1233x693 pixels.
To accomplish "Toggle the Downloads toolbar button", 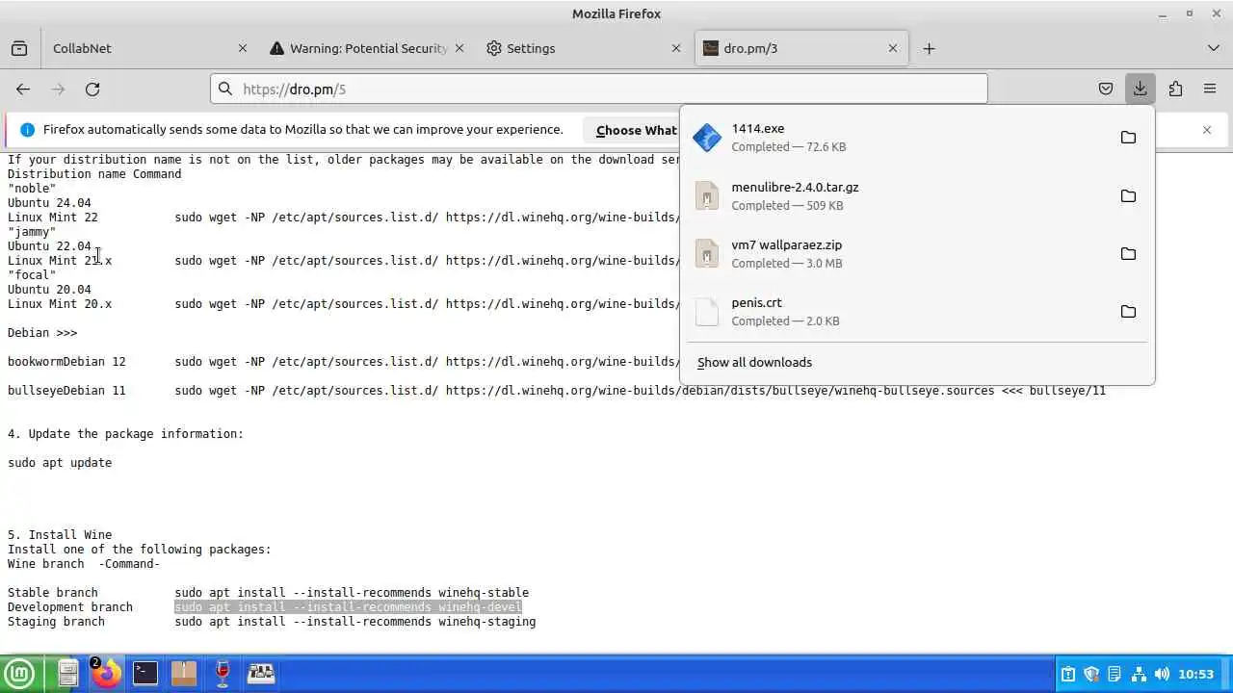I will [x=1141, y=89].
